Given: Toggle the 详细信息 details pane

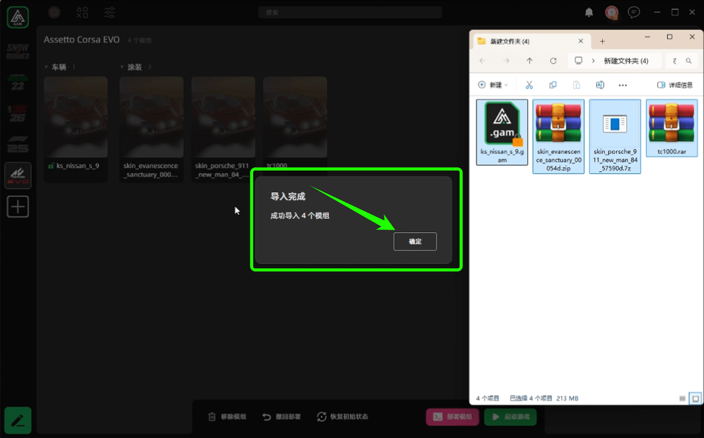Looking at the screenshot, I should [x=675, y=85].
